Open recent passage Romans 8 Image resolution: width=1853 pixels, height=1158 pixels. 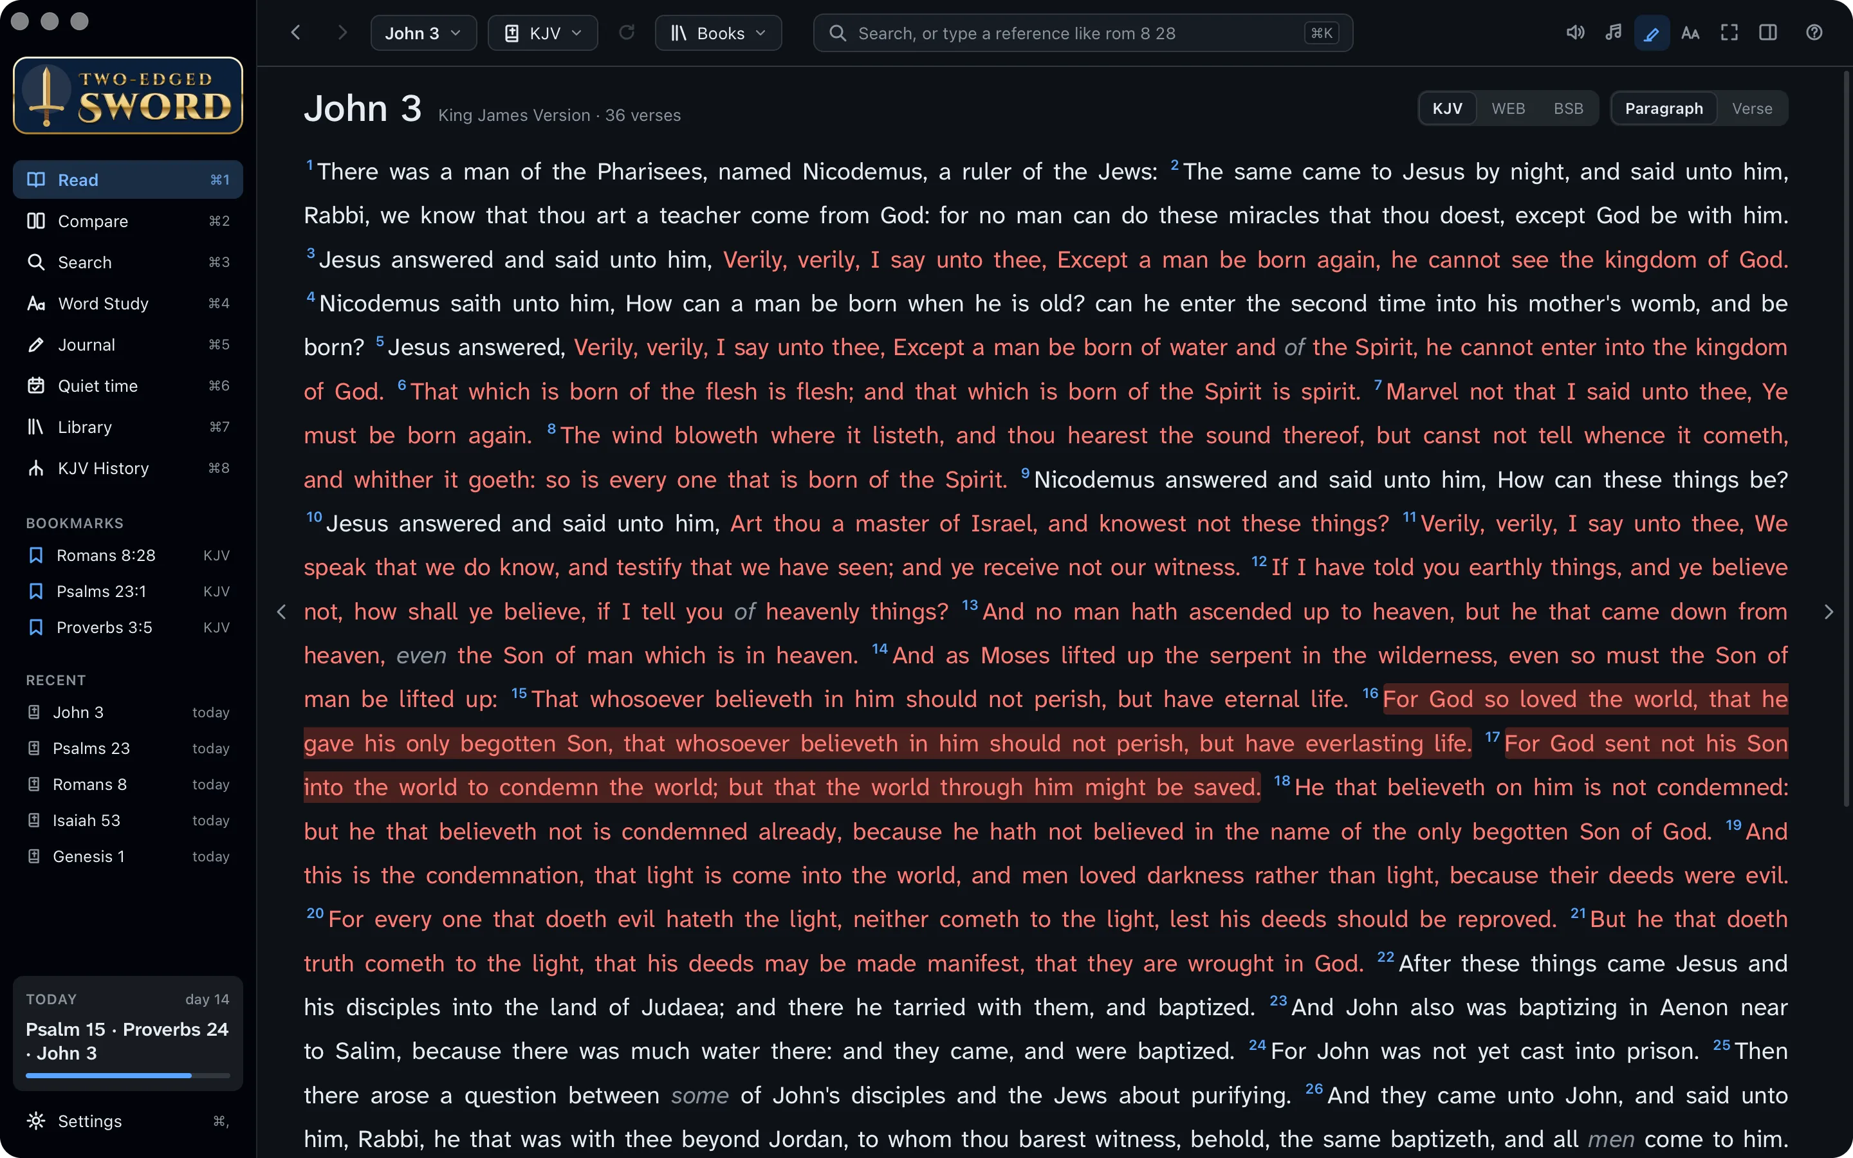pyautogui.click(x=128, y=784)
